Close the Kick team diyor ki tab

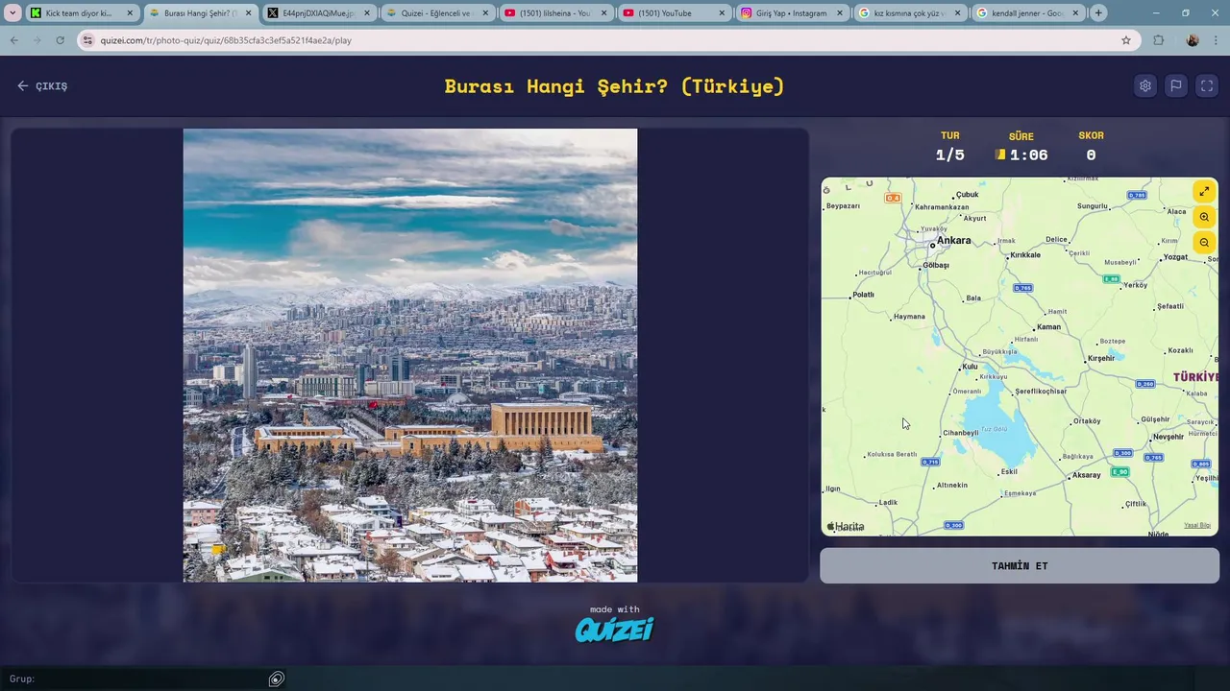tap(131, 13)
